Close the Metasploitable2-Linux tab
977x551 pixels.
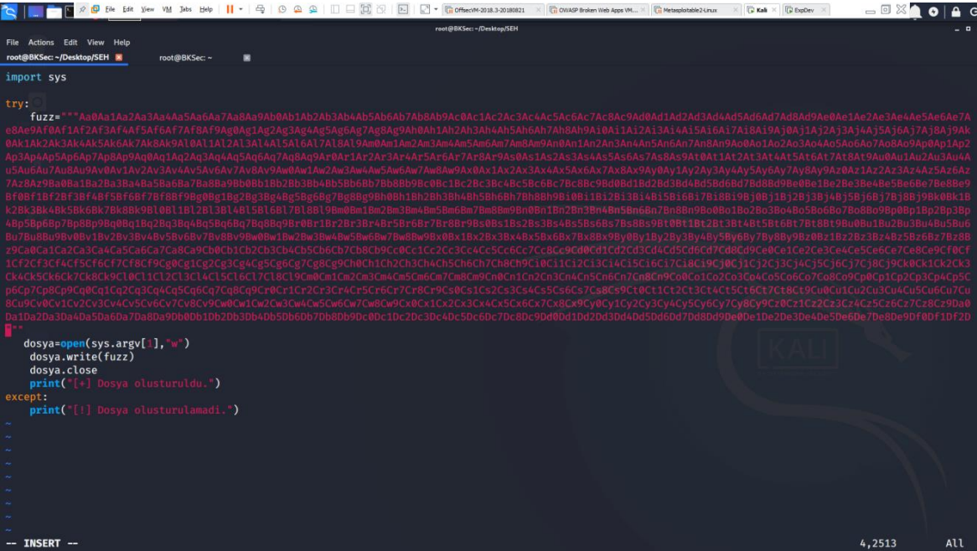pos(735,10)
